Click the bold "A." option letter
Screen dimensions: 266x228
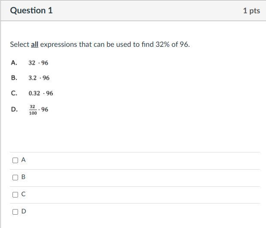[x=14, y=63]
